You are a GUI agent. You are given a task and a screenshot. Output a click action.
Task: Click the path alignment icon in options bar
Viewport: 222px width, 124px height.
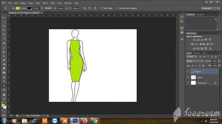pos(90,8)
